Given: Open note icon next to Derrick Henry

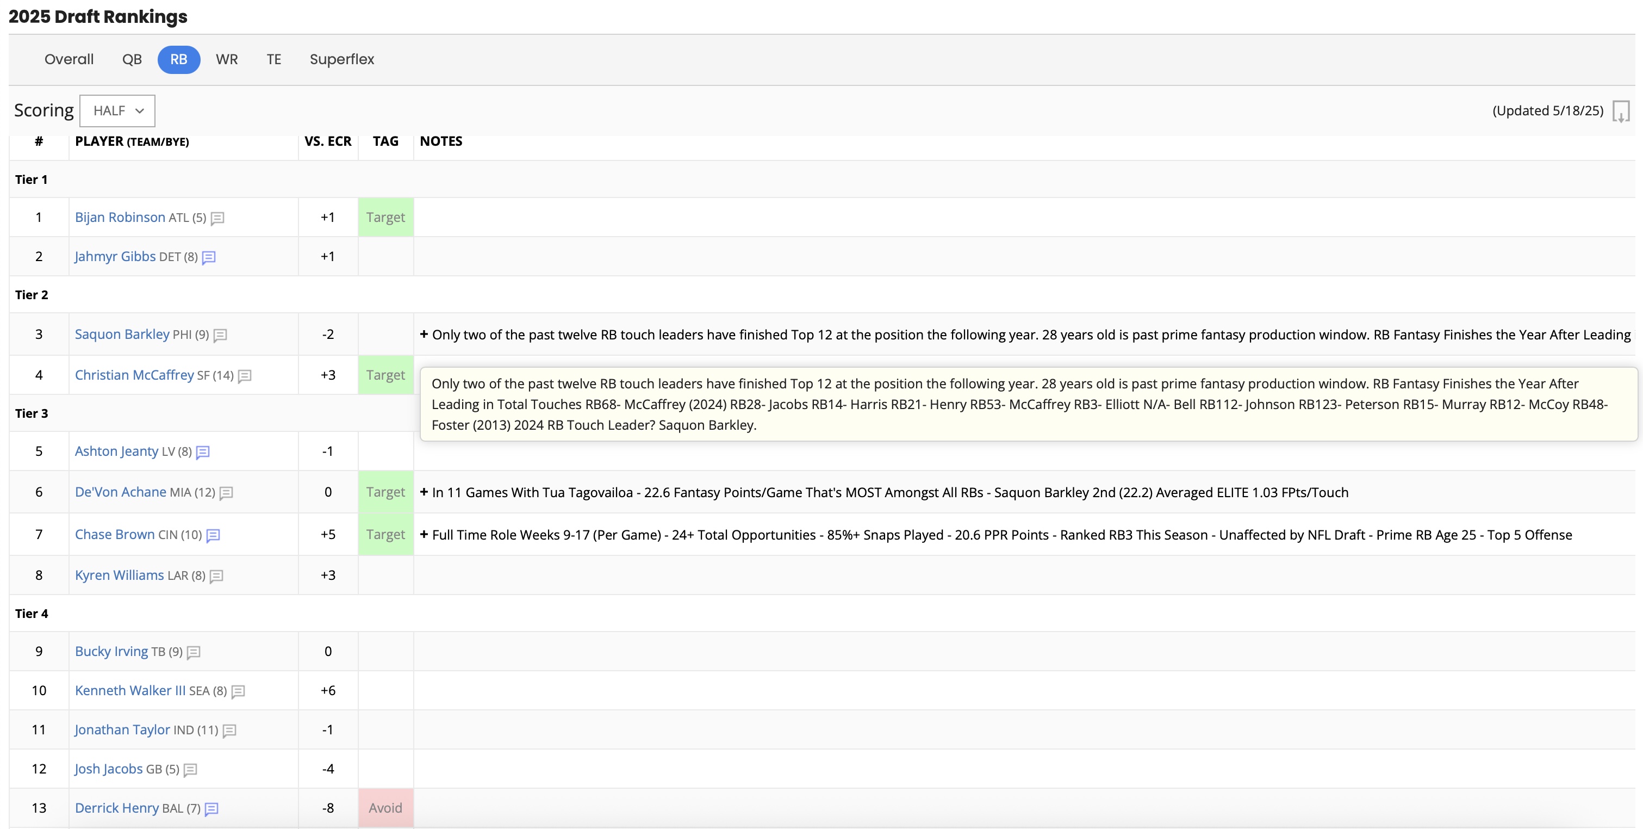Looking at the screenshot, I should click(211, 808).
